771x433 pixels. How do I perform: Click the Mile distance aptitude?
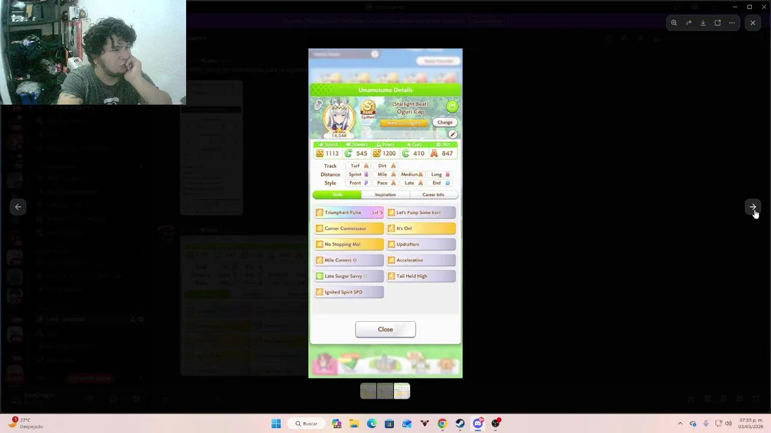tap(387, 174)
